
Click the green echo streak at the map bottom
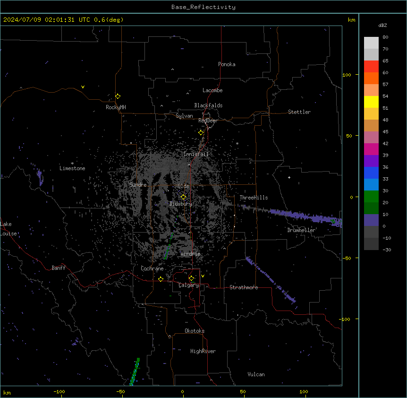tap(135, 372)
